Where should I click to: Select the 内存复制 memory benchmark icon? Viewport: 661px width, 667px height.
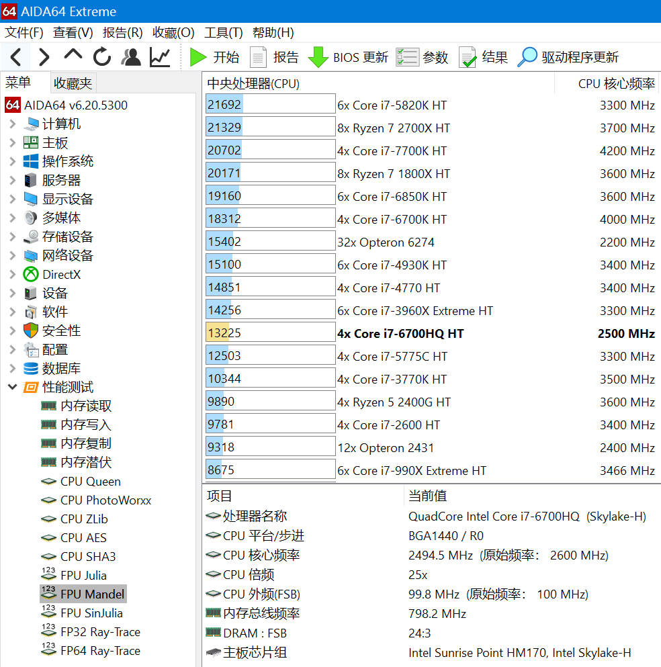(x=48, y=443)
